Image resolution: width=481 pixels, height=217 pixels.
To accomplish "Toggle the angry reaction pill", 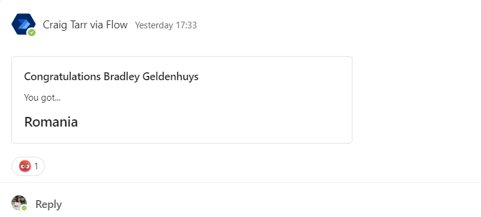I will click(x=28, y=166).
